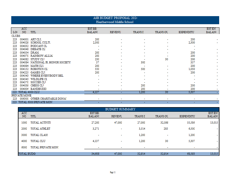The width and height of the screenshot is (231, 178).
Task: Select account number 004070
Action: (x=24, y=56)
